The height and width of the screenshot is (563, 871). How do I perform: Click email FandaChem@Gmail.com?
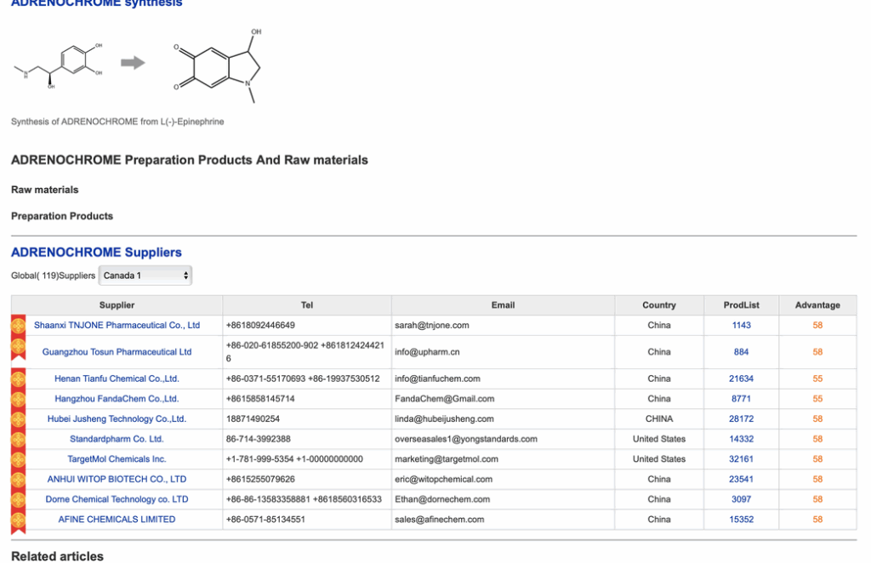[x=444, y=399]
